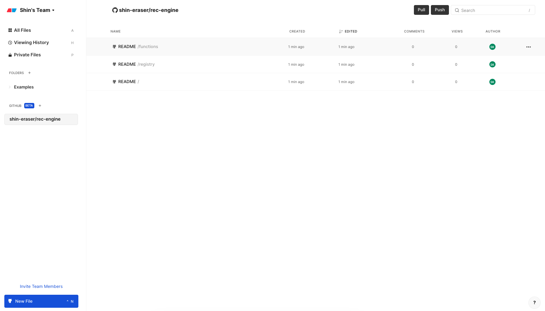Click the edited time of README /registry
This screenshot has width=545, height=311.
pos(346,65)
